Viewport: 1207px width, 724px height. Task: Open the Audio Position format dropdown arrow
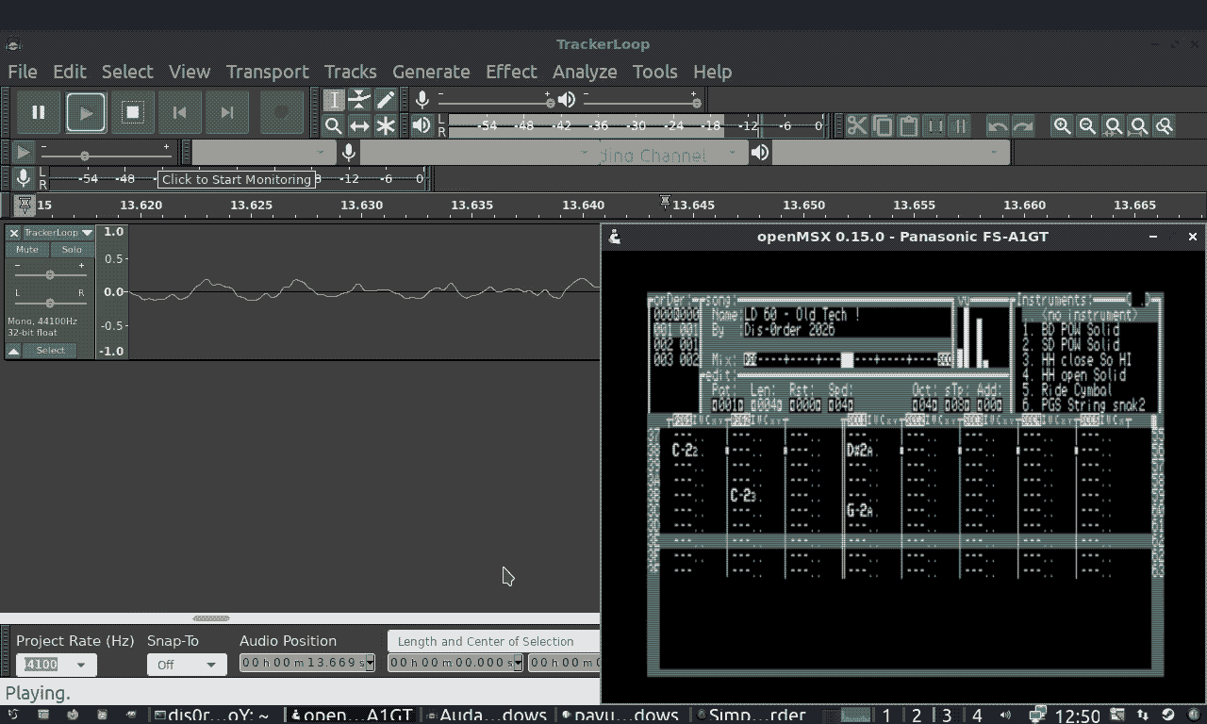coord(370,664)
